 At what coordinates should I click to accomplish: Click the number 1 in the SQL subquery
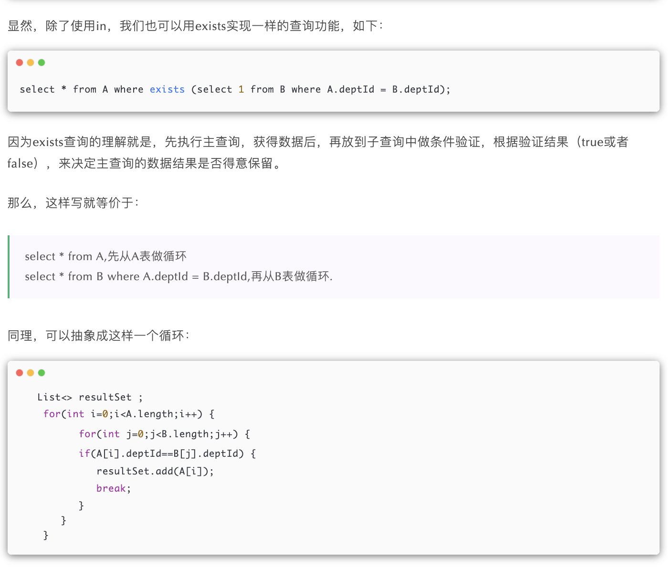pos(241,90)
